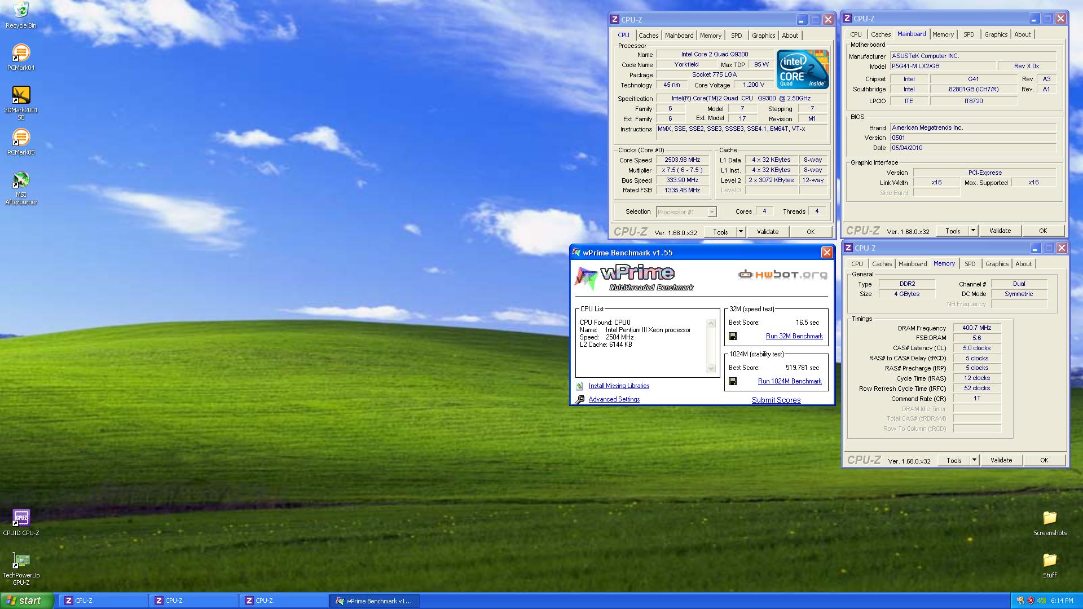Run the 1024M Benchmark link
1083x609 pixels.
click(790, 381)
